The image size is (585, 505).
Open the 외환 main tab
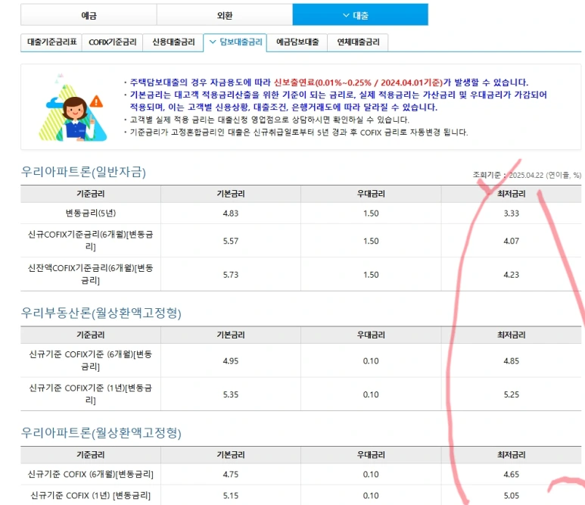pos(225,15)
